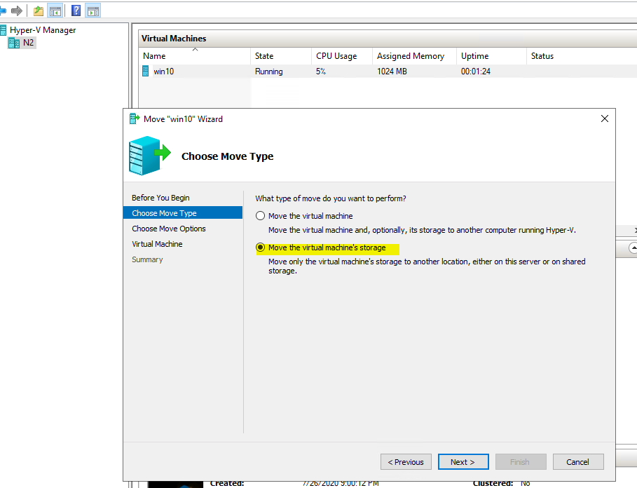Go to Choose Move Type step

coord(183,213)
